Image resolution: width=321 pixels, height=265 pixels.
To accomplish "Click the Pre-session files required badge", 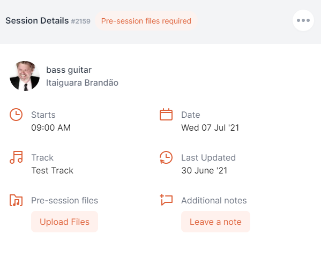I will point(146,21).
